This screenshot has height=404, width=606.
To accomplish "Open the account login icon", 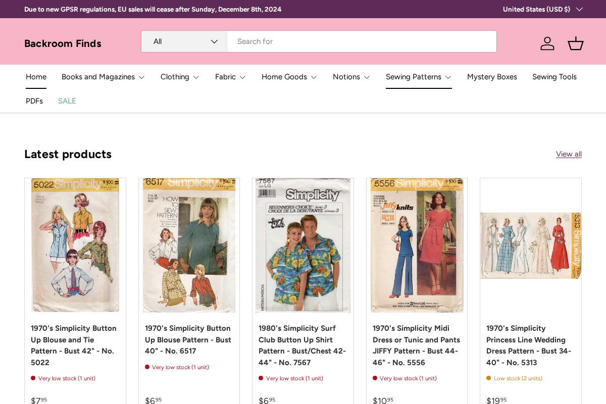I will tap(547, 43).
